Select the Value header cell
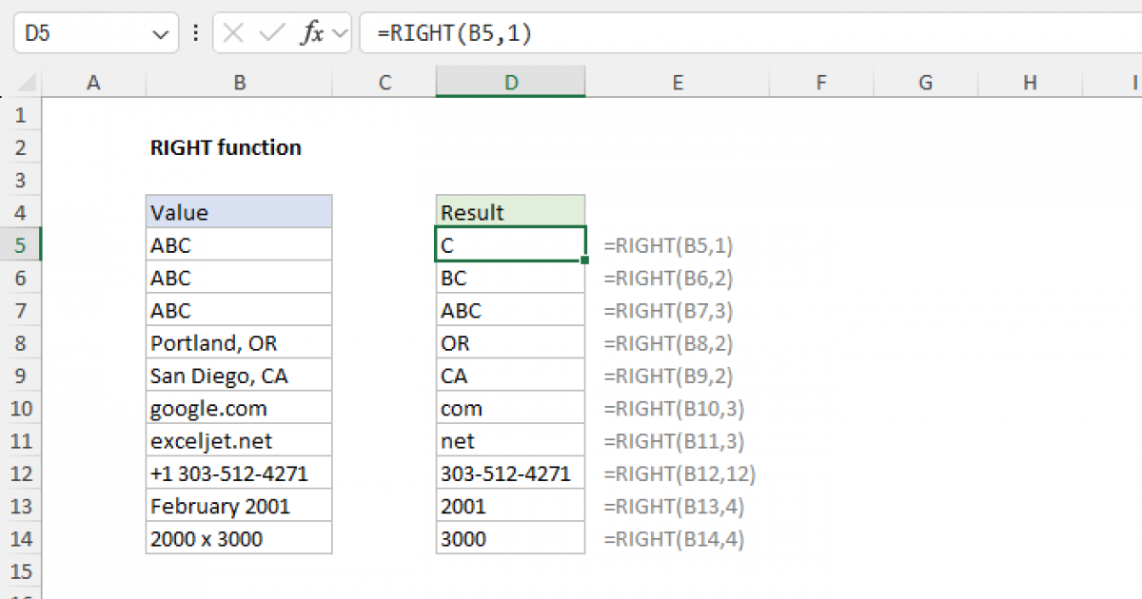This screenshot has height=599, width=1142. tap(239, 212)
